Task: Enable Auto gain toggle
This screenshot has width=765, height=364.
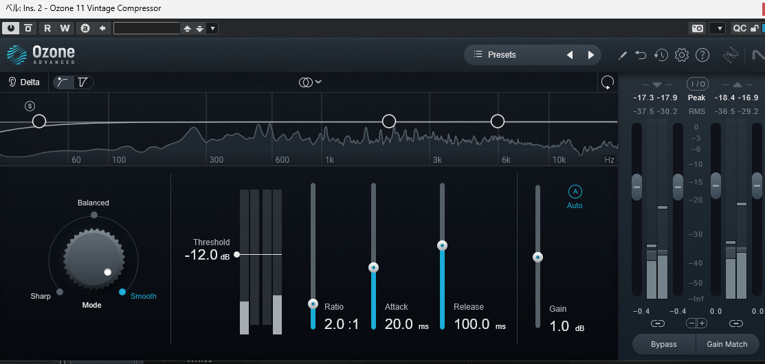Action: coord(575,197)
